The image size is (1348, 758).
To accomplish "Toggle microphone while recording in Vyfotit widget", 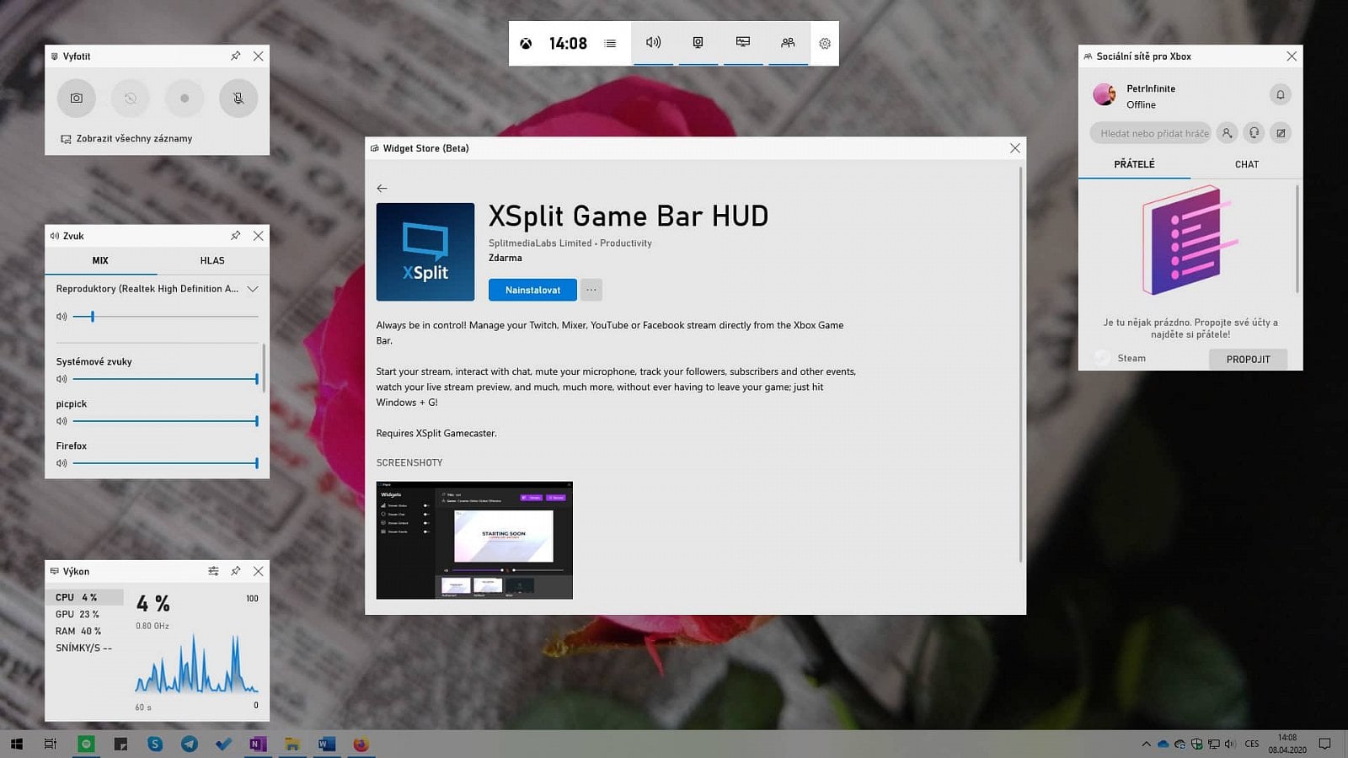I will coord(238,98).
